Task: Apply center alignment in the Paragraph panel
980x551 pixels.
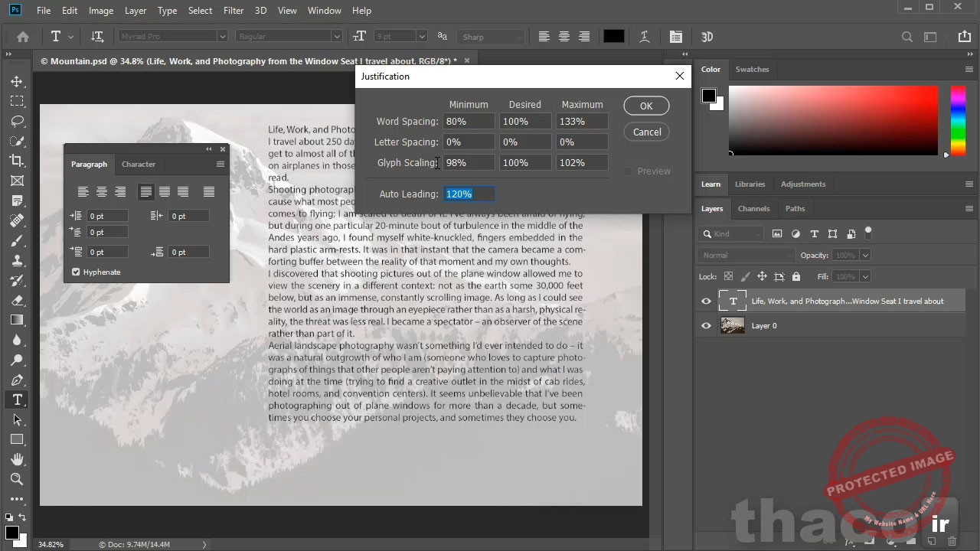Action: pyautogui.click(x=101, y=191)
